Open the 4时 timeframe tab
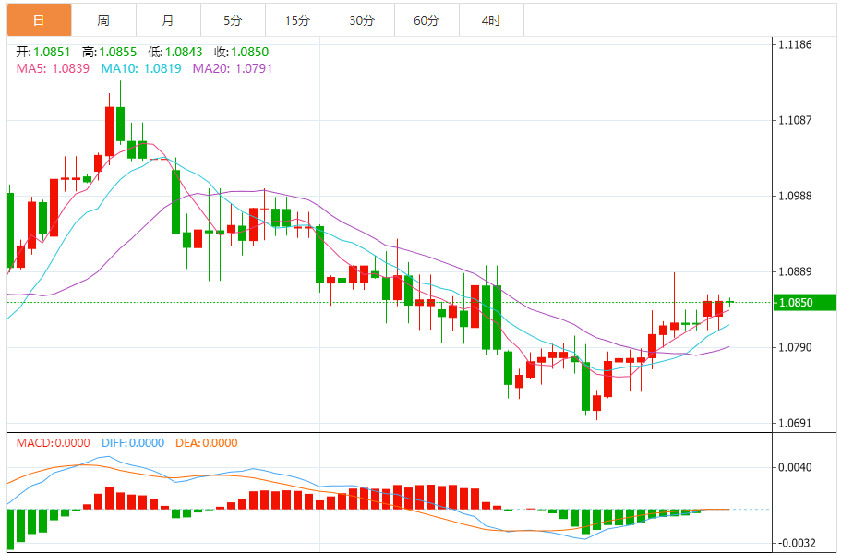 tap(491, 20)
